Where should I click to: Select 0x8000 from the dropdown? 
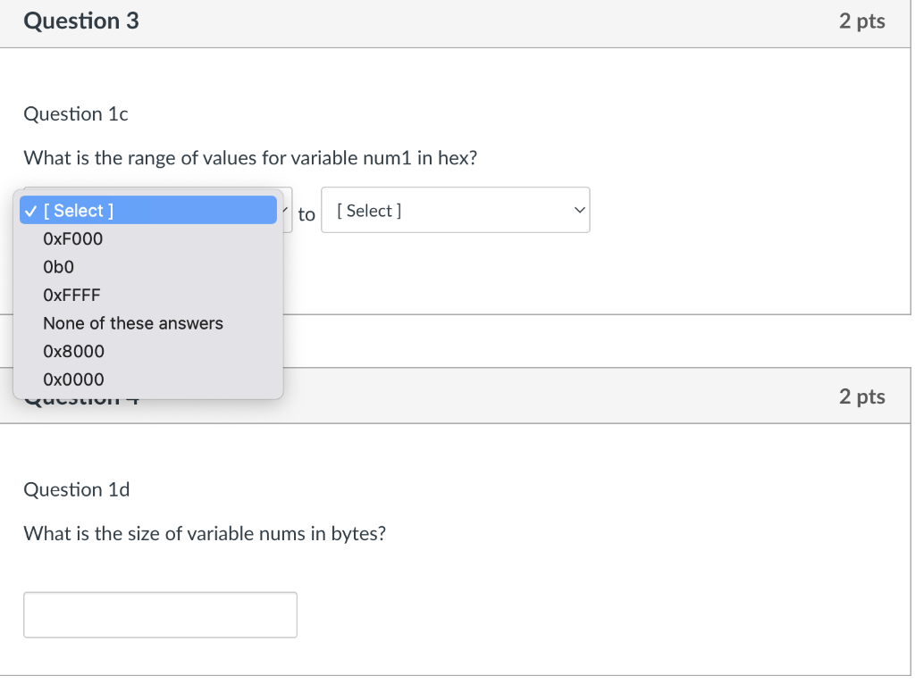(73, 351)
